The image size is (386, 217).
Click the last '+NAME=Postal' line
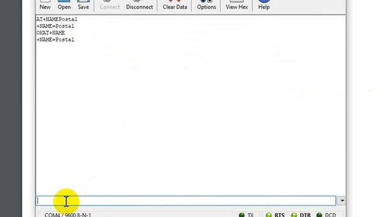(x=55, y=40)
